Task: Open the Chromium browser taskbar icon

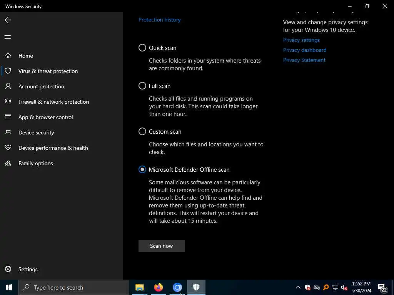Action: click(177, 287)
